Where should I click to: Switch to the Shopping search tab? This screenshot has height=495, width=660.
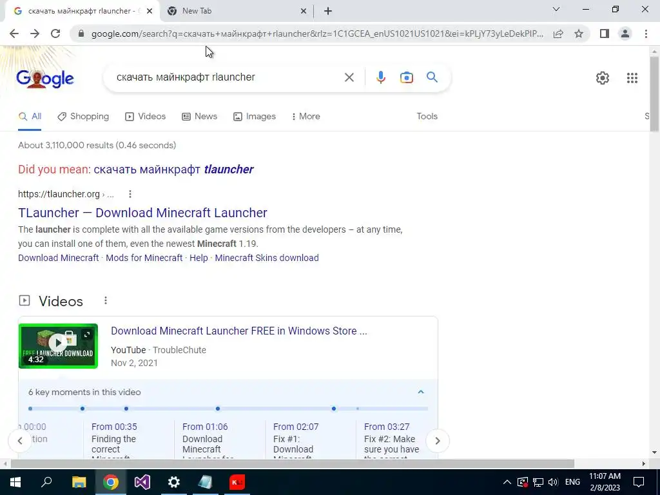pyautogui.click(x=83, y=117)
